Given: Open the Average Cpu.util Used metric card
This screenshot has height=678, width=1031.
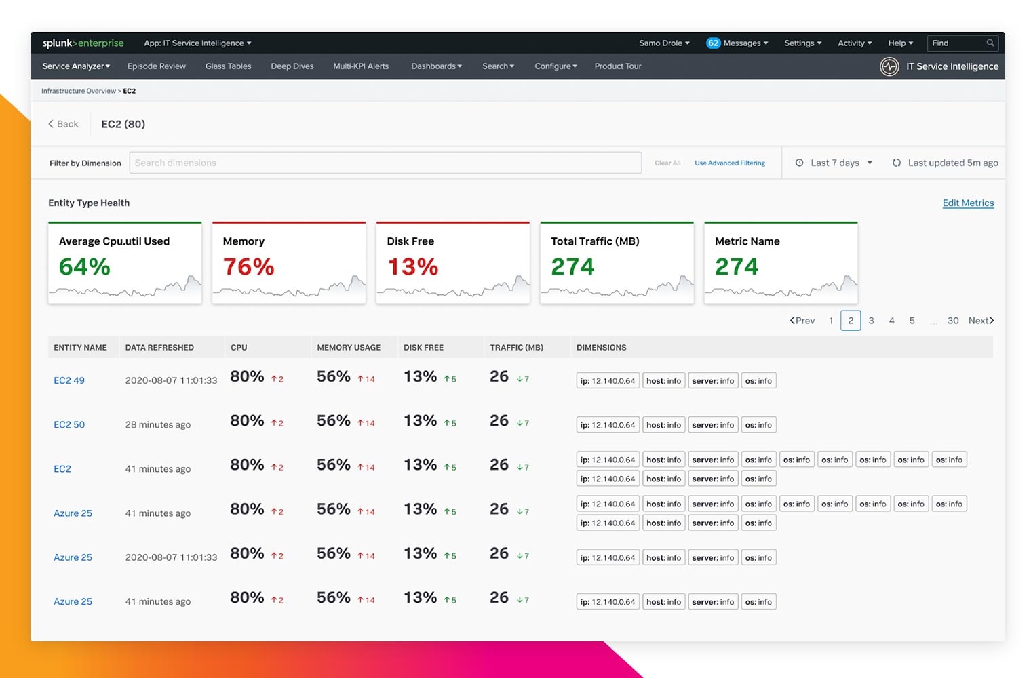Looking at the screenshot, I should pos(125,262).
